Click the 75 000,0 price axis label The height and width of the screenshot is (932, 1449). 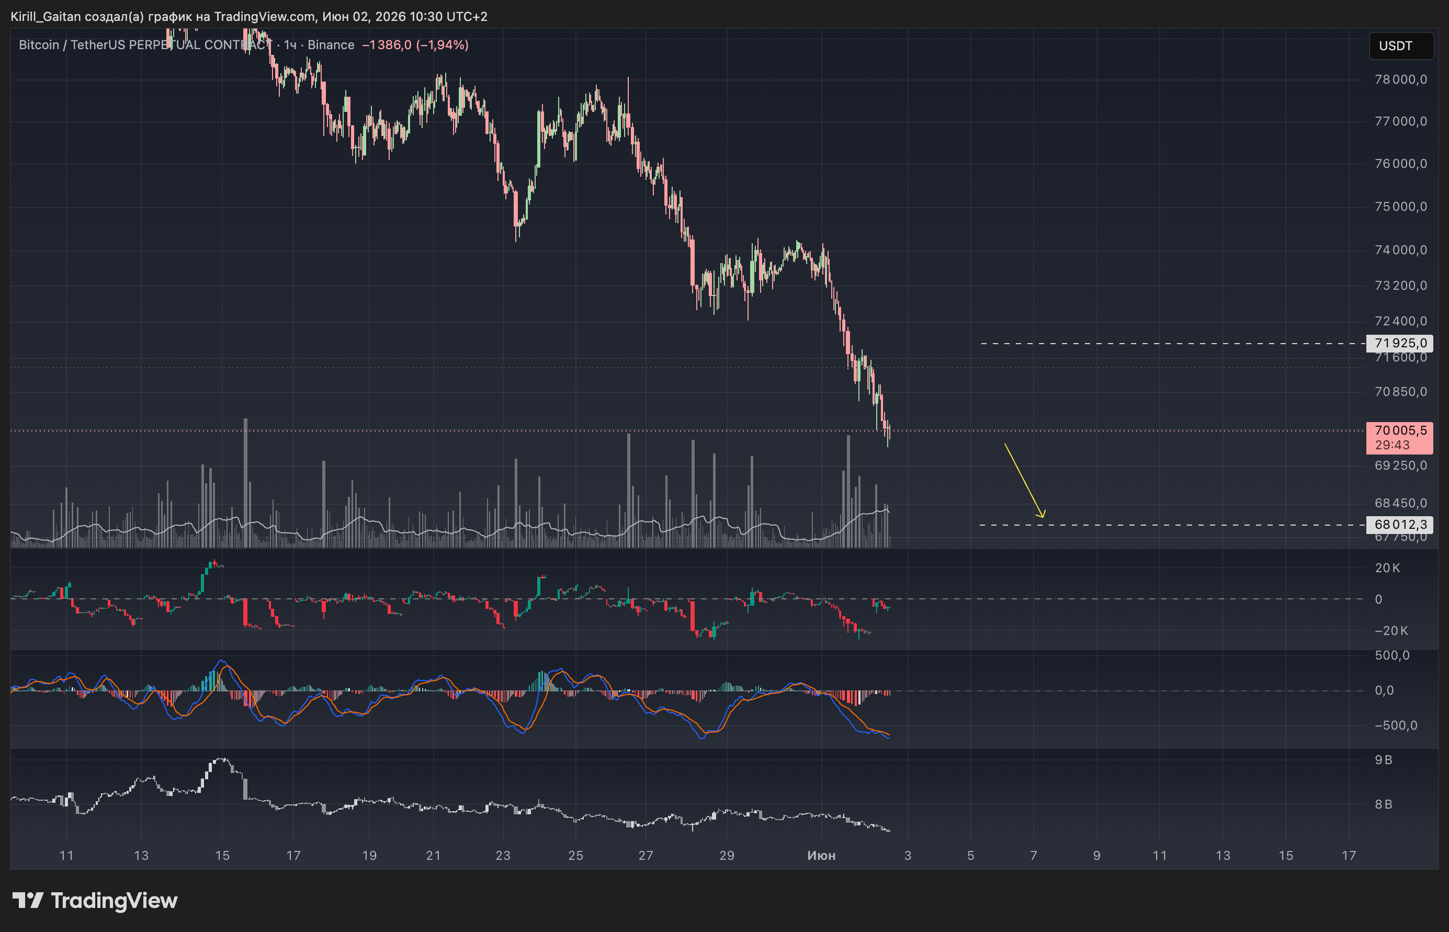coord(1400,207)
